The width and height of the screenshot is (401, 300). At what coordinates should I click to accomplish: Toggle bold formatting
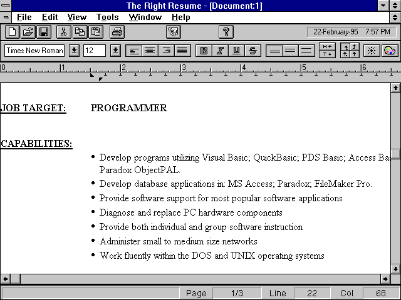click(204, 51)
